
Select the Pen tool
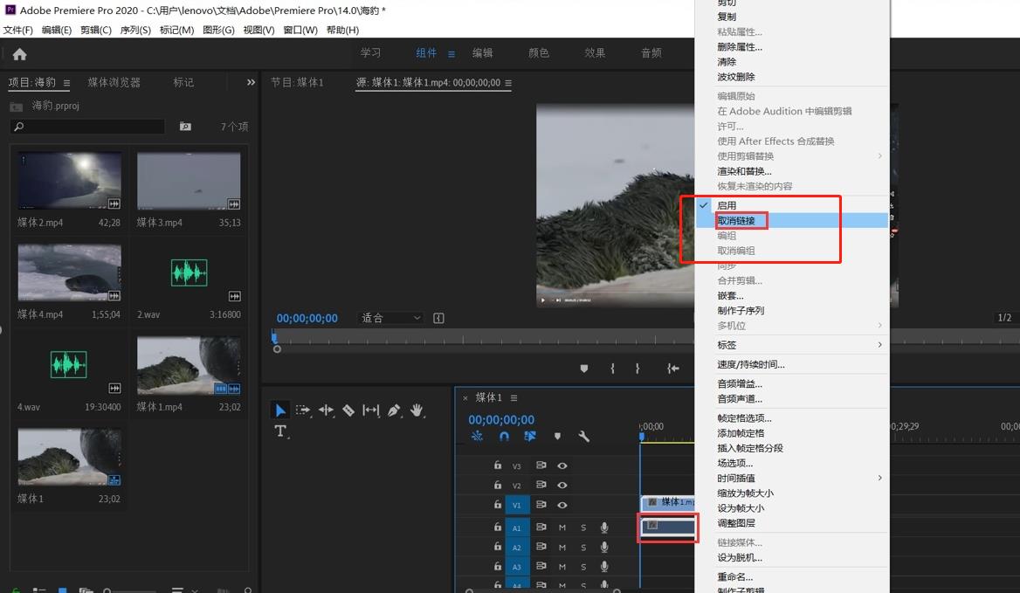click(394, 410)
